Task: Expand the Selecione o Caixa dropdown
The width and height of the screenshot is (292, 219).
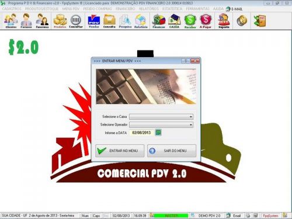Action: (x=191, y=117)
